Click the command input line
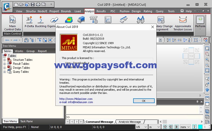This screenshot has width=212, height=131. point(134,117)
